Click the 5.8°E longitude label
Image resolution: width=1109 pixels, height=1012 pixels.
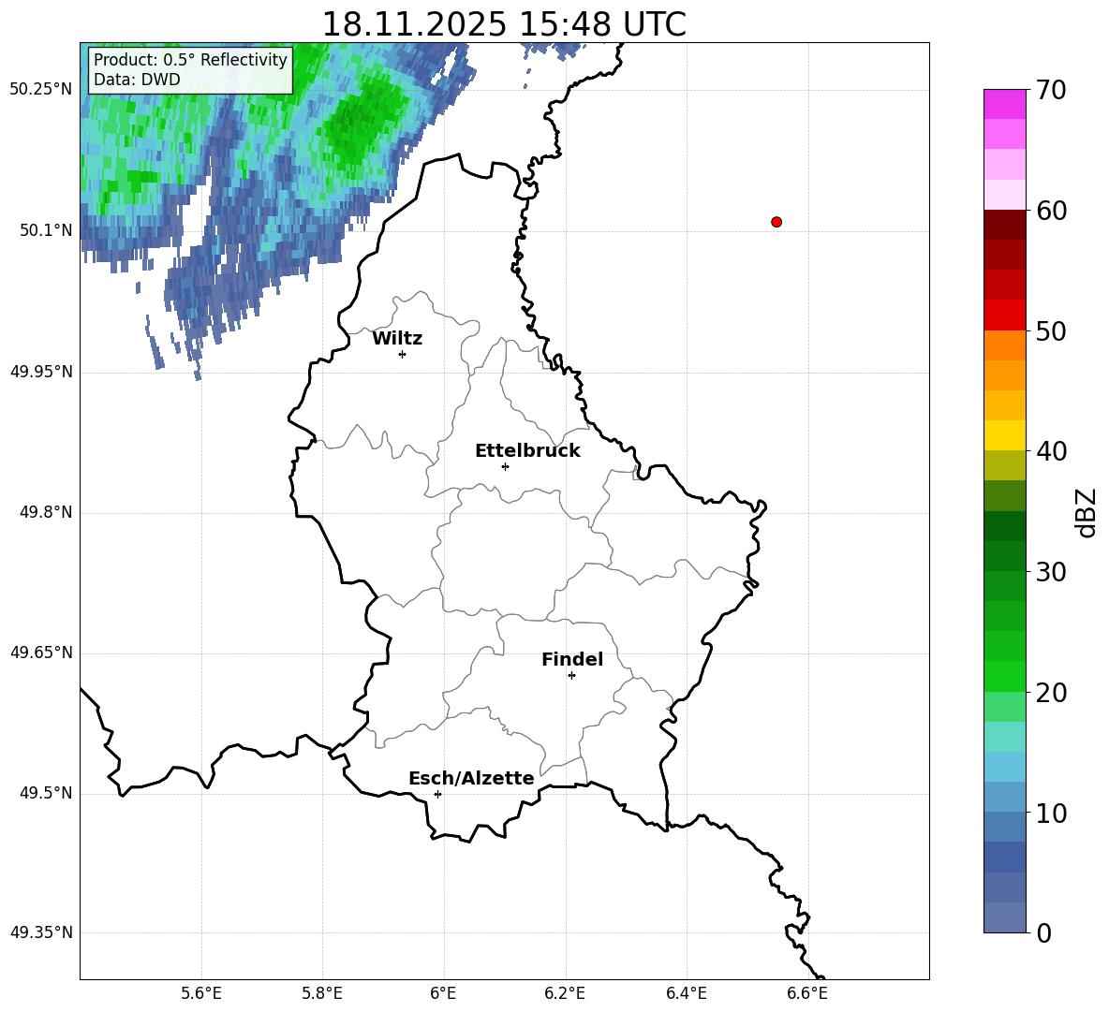point(322,993)
